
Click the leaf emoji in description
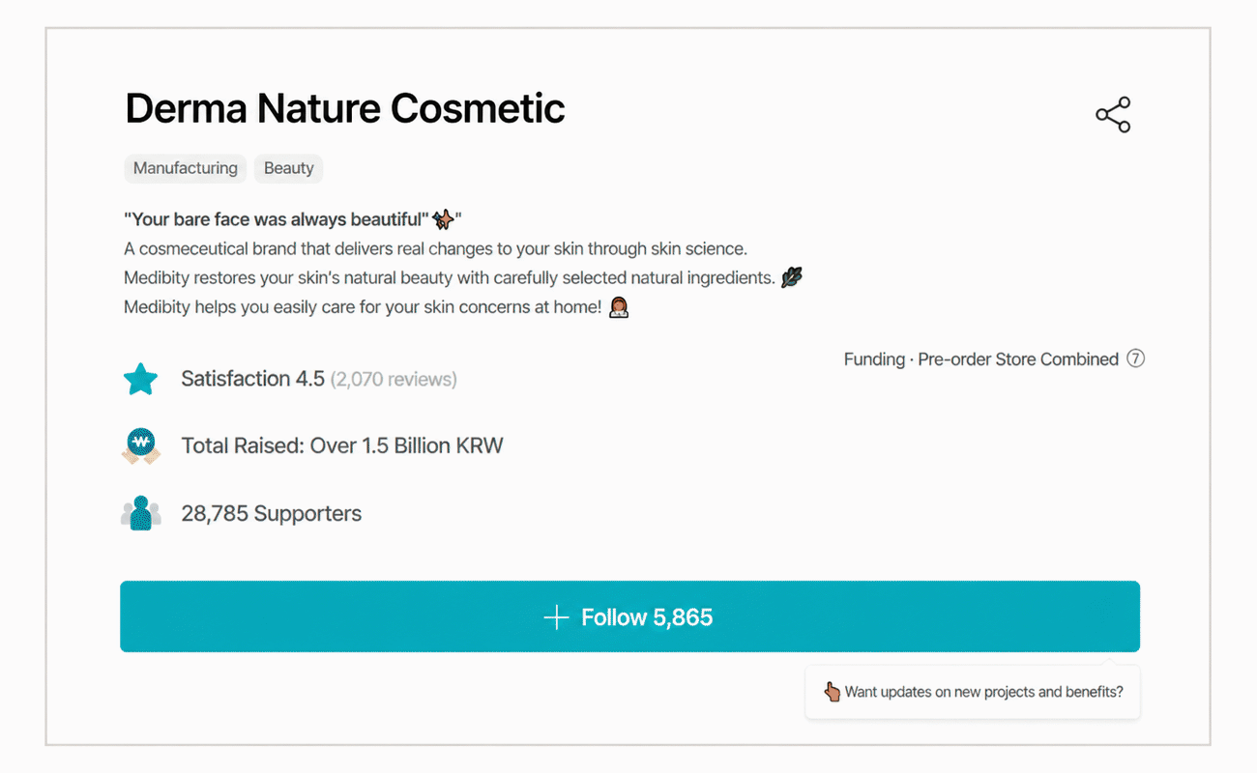click(792, 278)
